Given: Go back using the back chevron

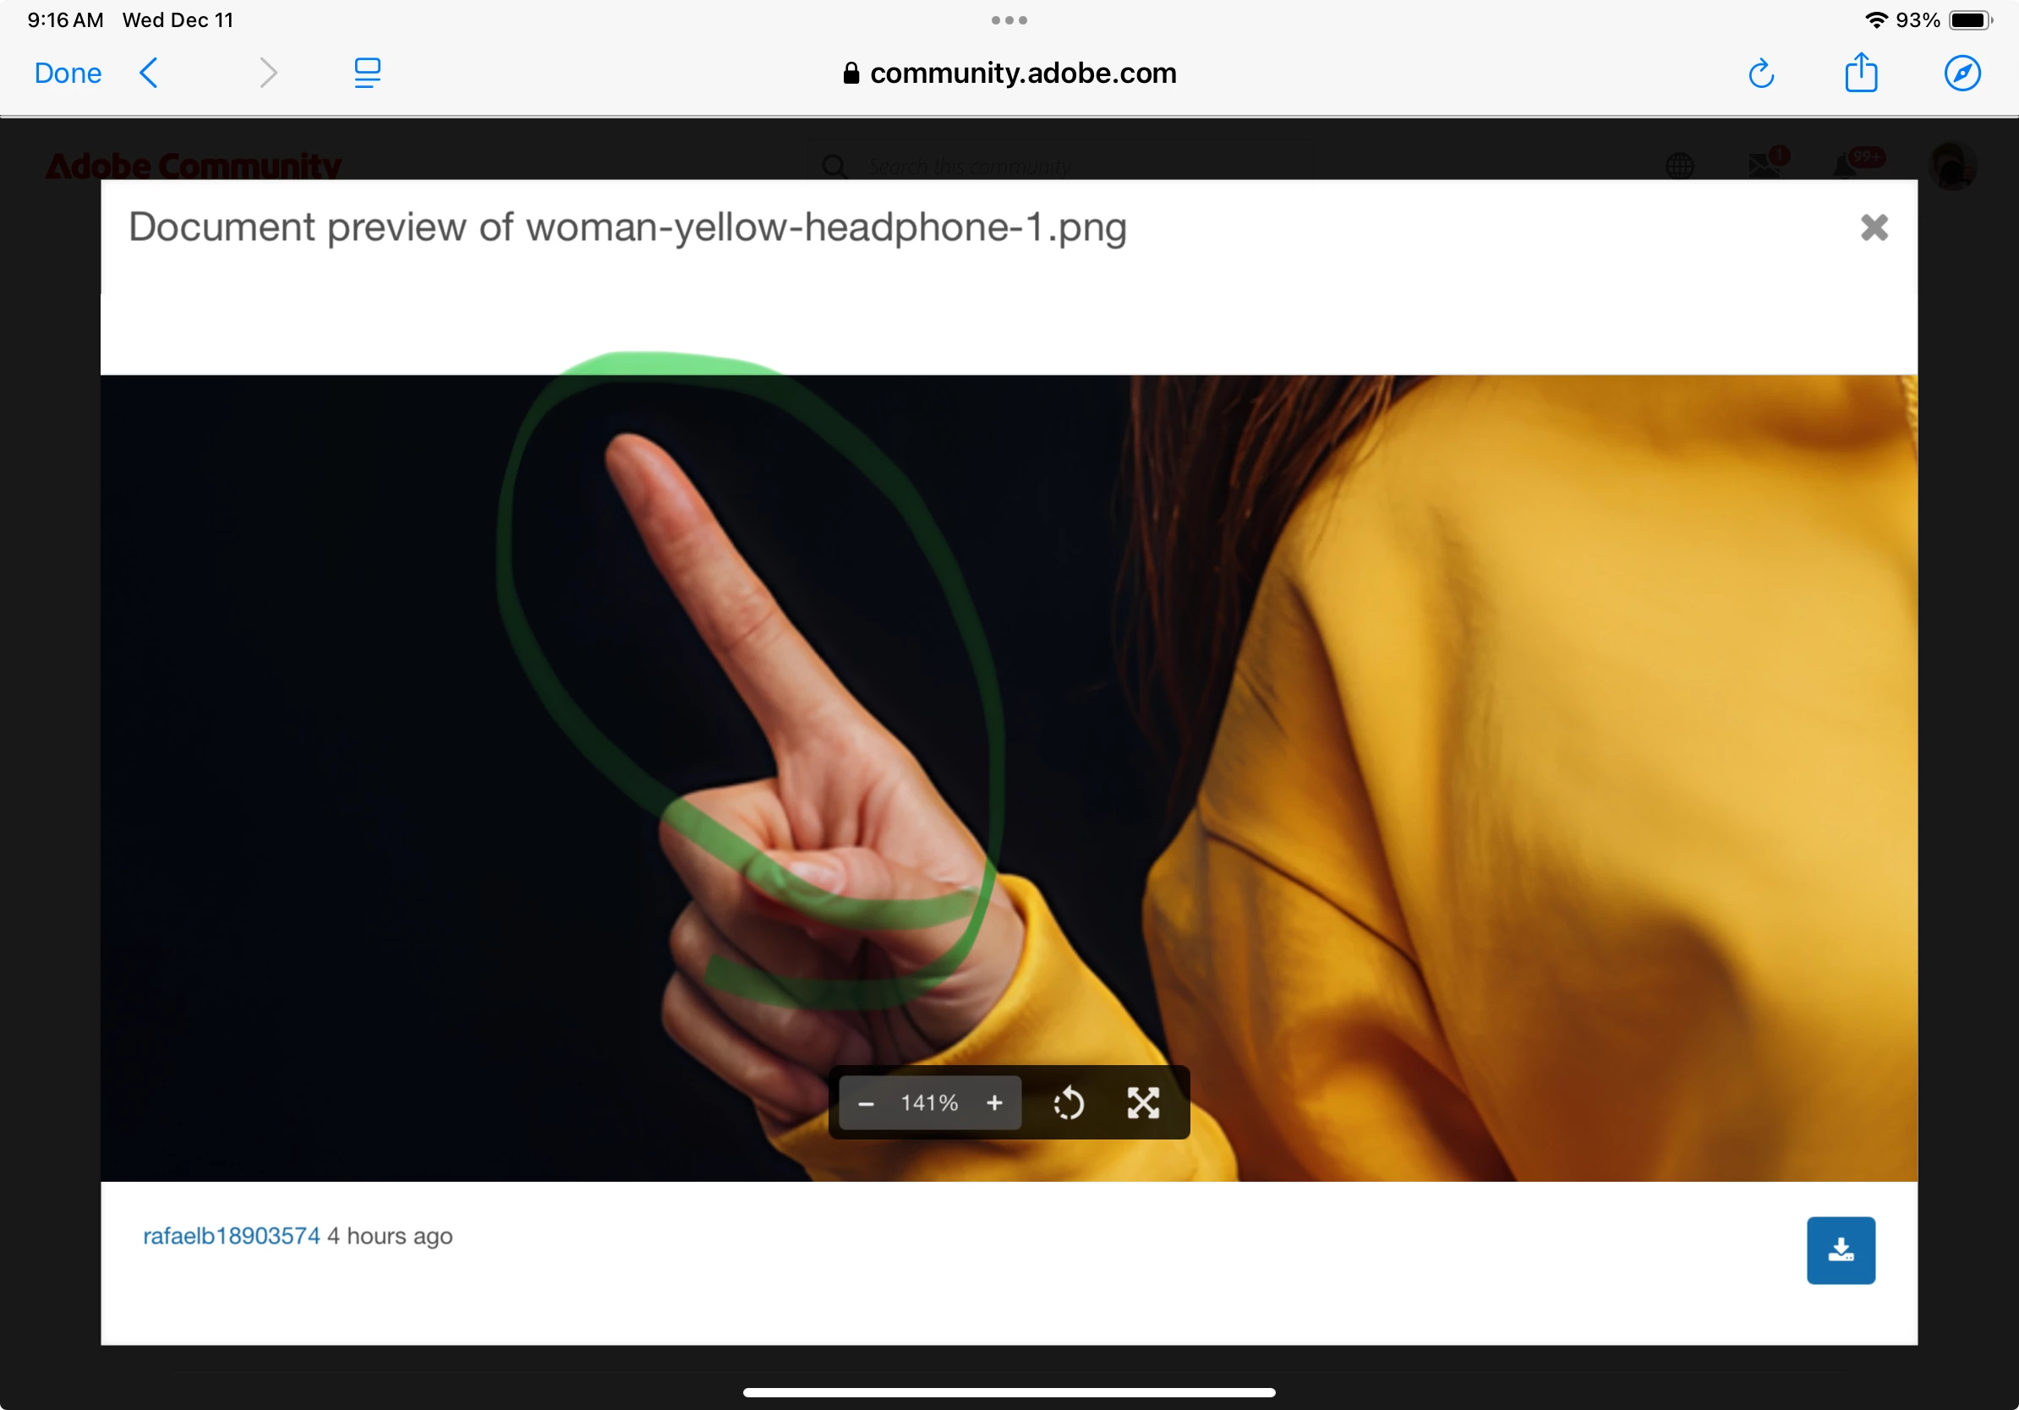Looking at the screenshot, I should 150,73.
